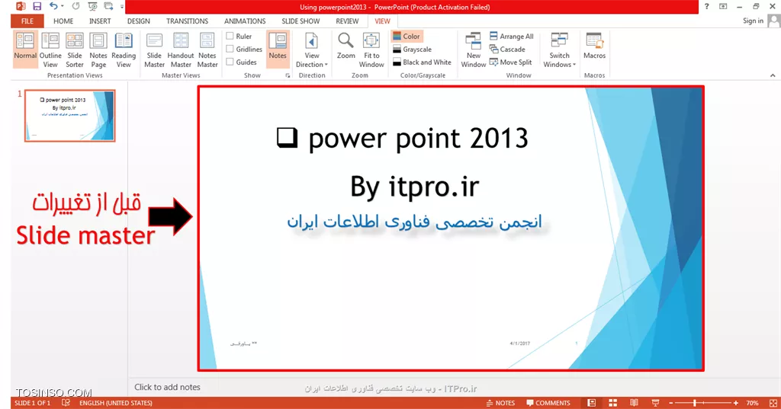The height and width of the screenshot is (409, 781).
Task: Open Outline View
Action: [x=50, y=50]
